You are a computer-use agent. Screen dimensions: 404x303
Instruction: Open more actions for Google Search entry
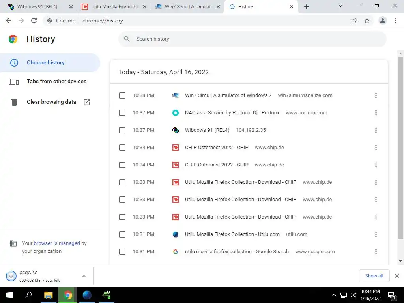376,252
